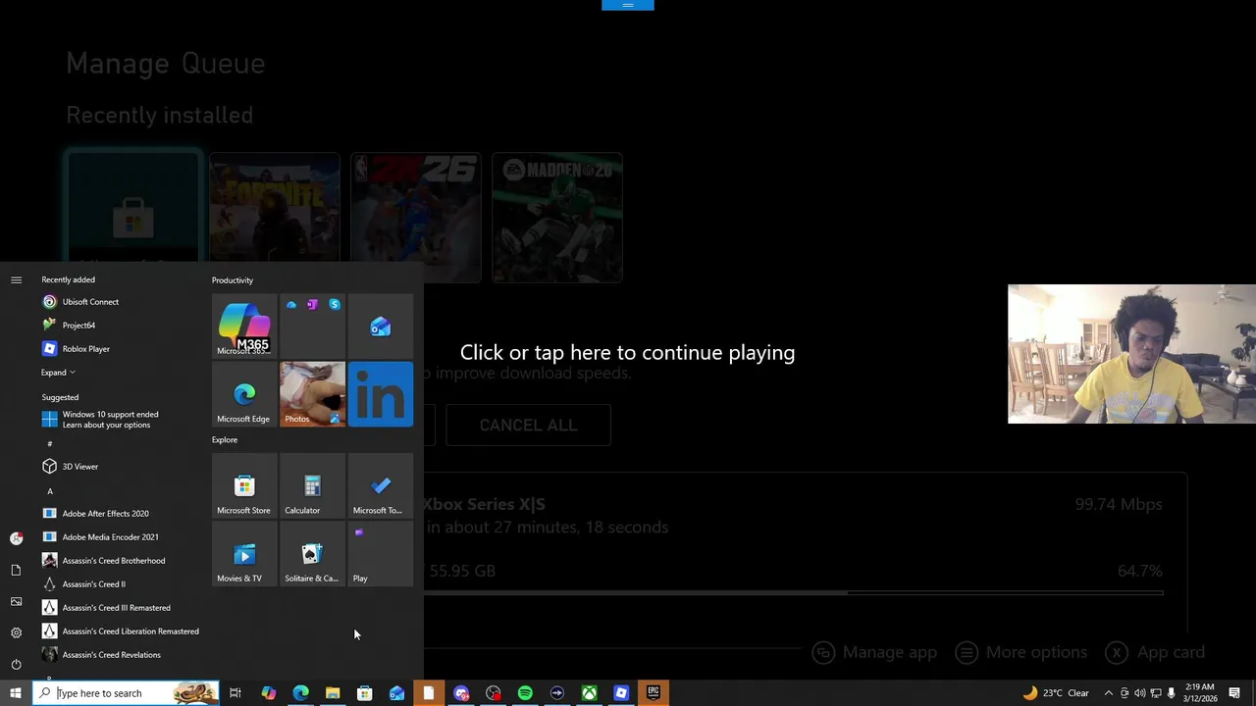Open the volume control in system tray

pos(1139,693)
